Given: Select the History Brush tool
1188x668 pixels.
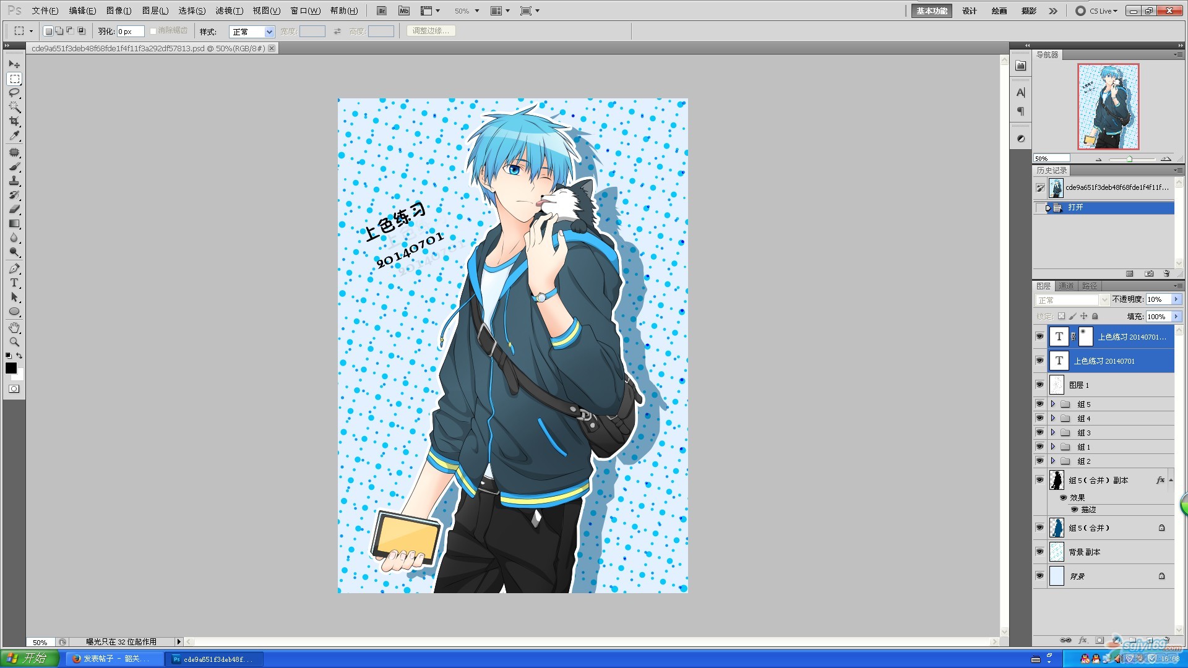Looking at the screenshot, I should (14, 195).
